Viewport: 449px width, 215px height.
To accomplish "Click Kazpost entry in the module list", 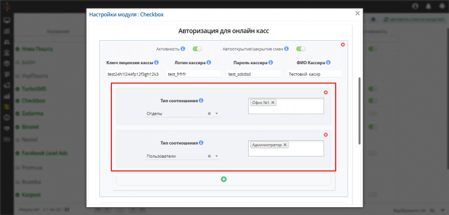I will point(31,195).
